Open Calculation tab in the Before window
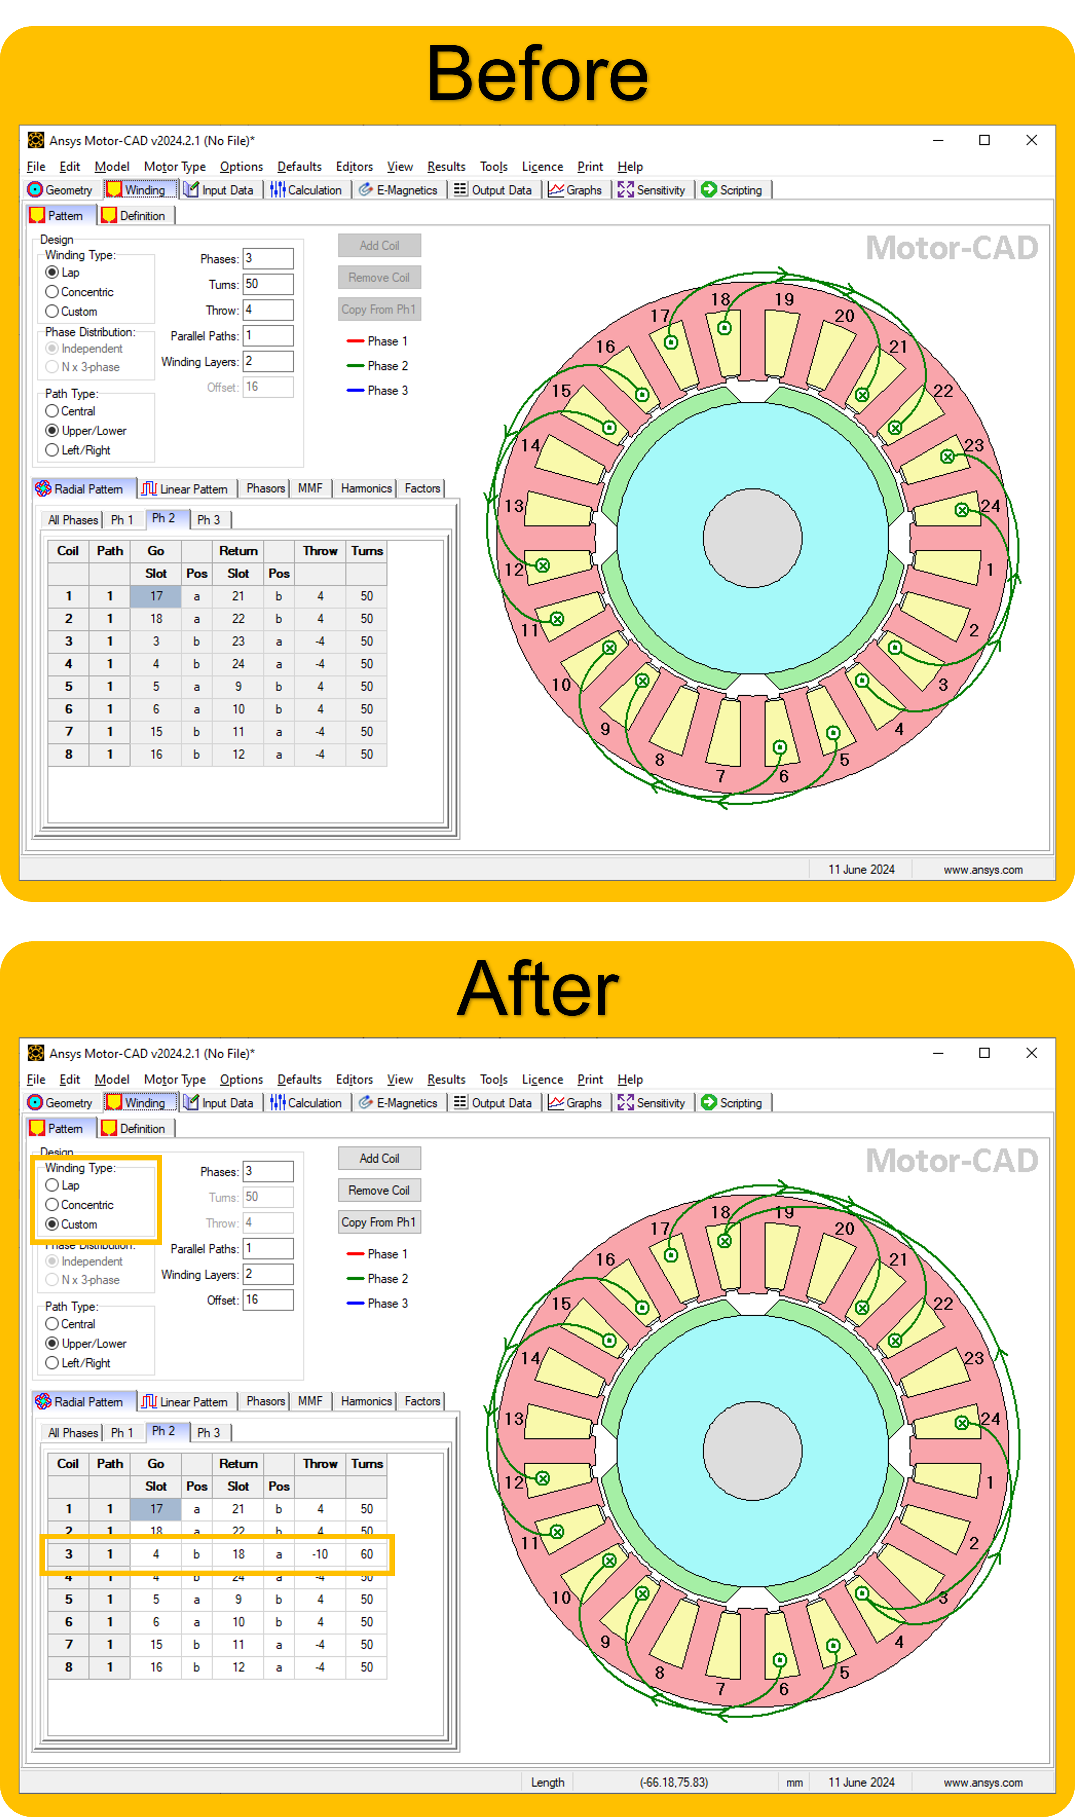This screenshot has width=1075, height=1817. [306, 190]
